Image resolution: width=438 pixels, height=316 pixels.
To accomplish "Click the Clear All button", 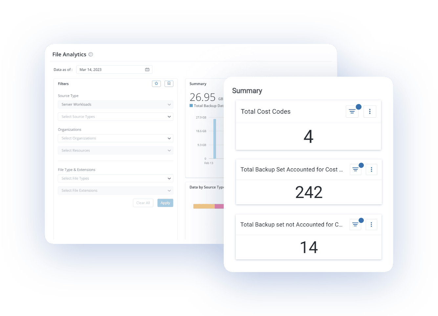I will coord(143,203).
